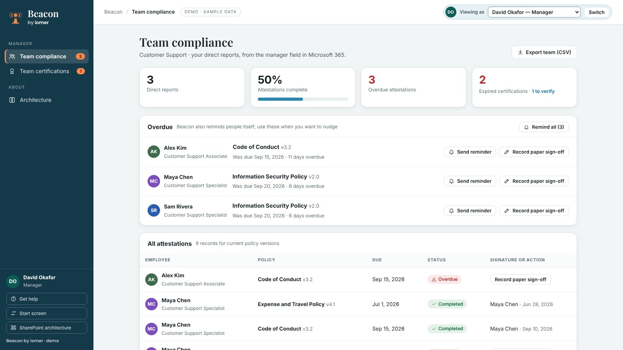Screen dimensions: 623x350
Task: Click the DO avatar in top bar
Action: (451, 12)
